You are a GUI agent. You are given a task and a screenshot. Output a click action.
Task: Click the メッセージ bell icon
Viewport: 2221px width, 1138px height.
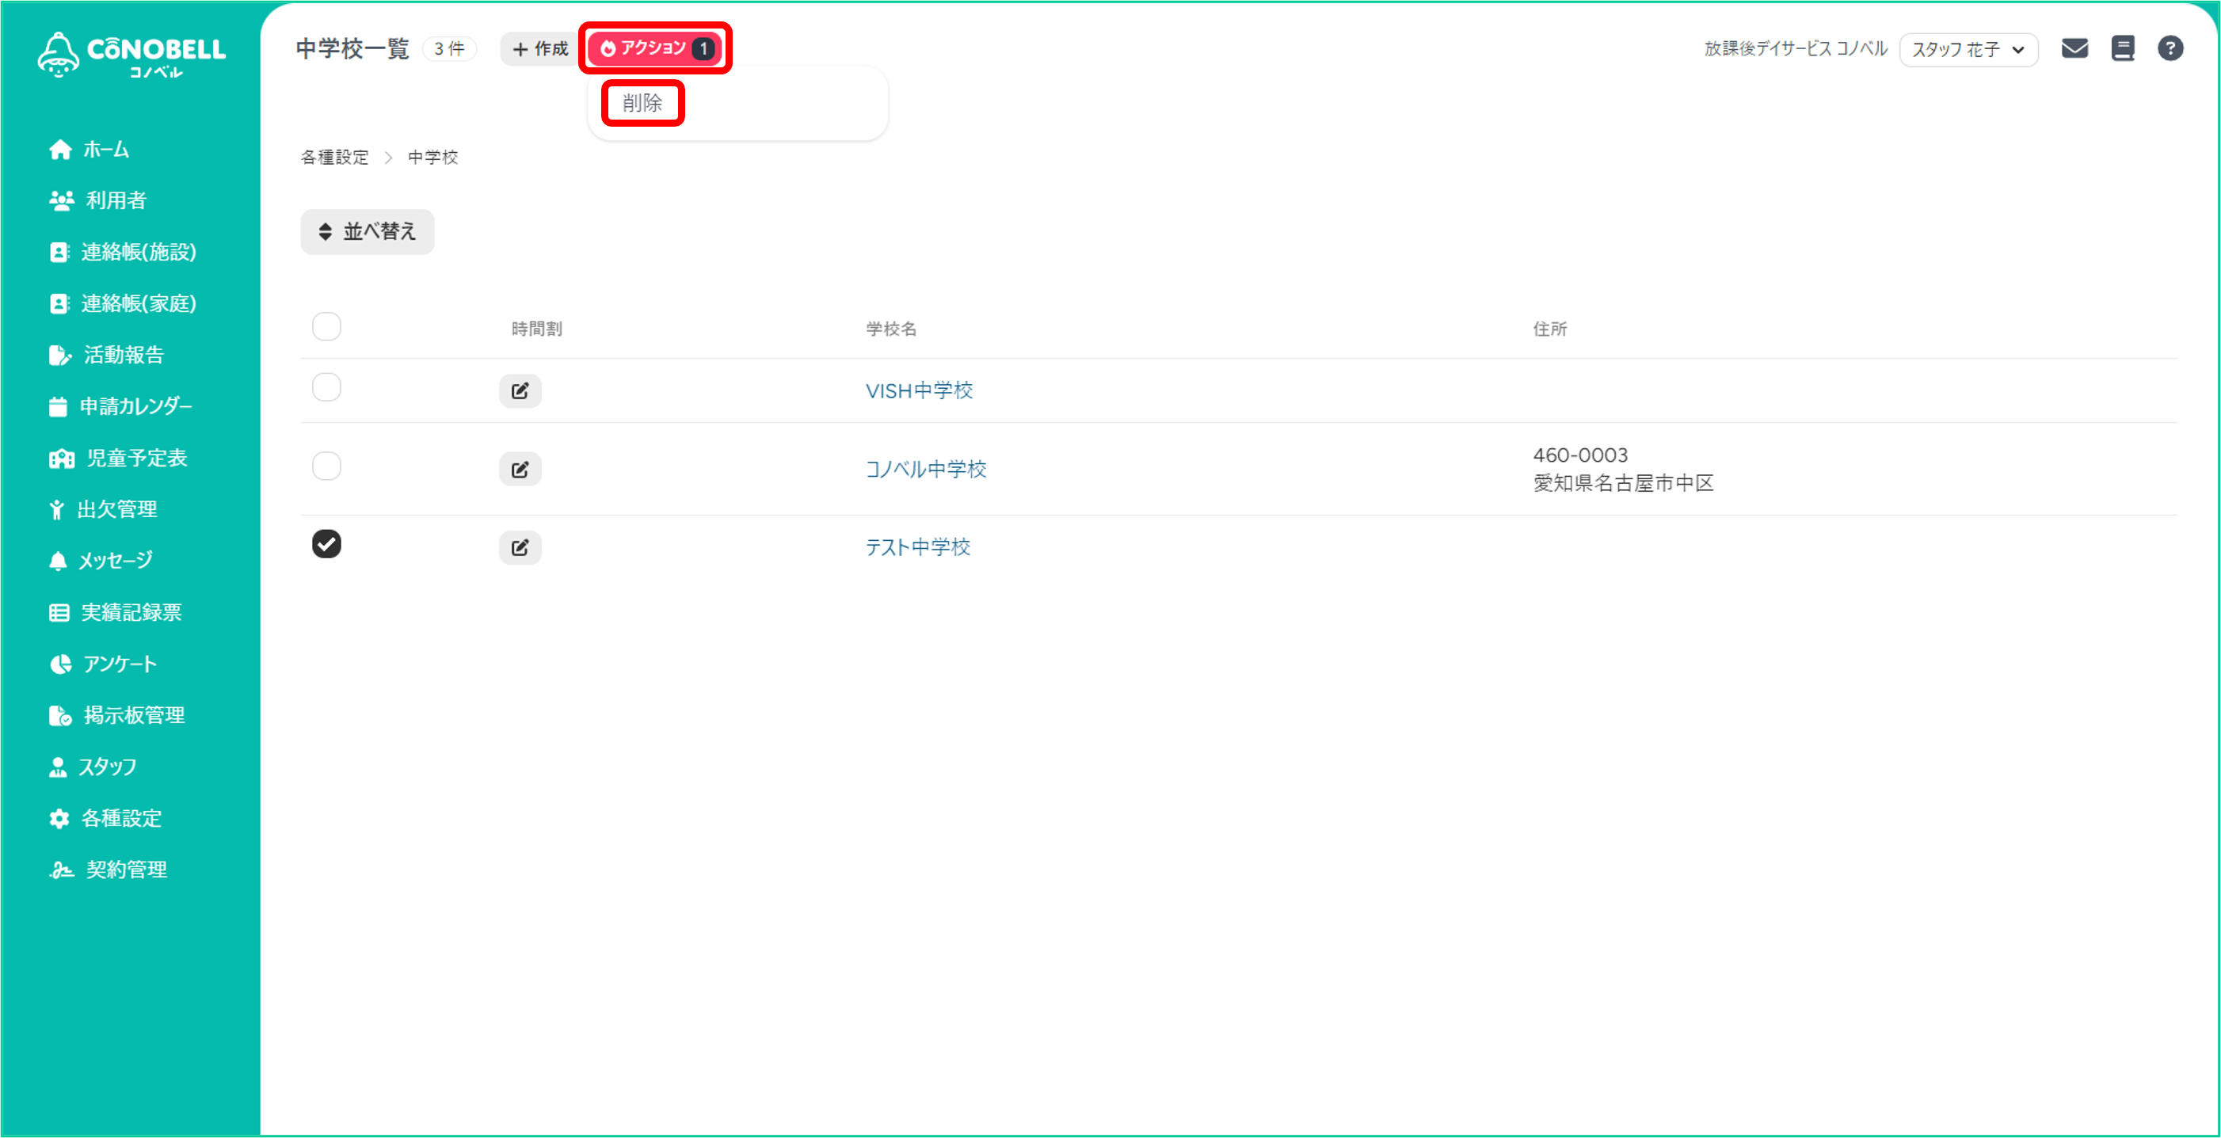58,561
